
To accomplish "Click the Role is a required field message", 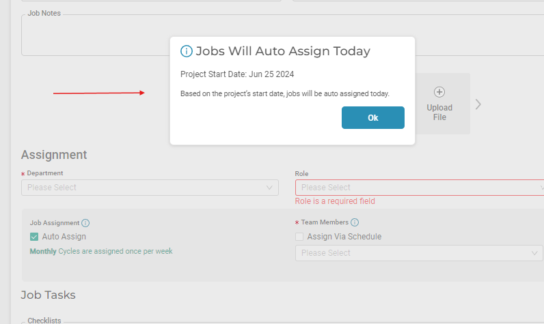I will [x=335, y=201].
